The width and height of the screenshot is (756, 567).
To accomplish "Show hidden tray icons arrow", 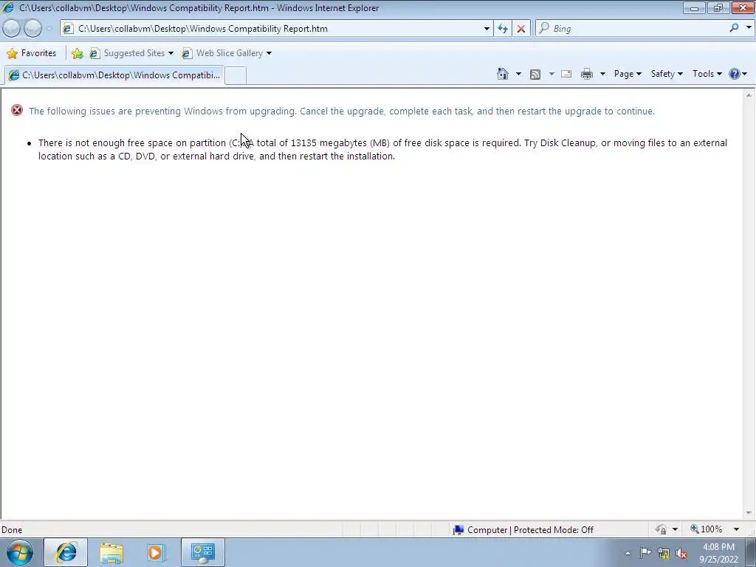I will click(628, 553).
